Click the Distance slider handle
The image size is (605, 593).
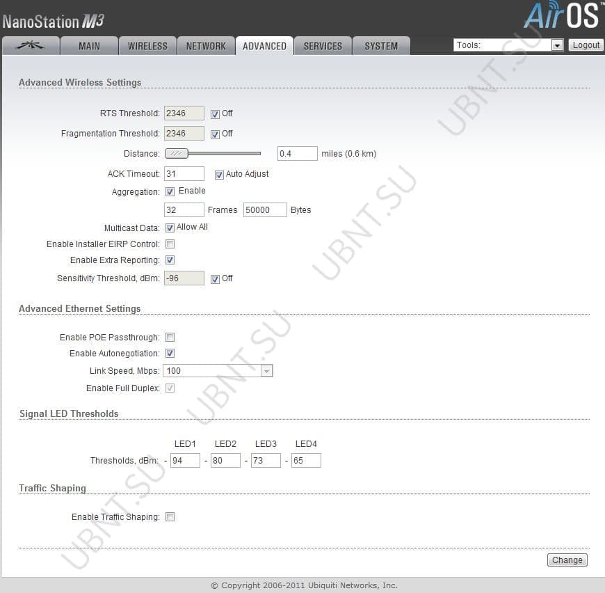[x=177, y=153]
